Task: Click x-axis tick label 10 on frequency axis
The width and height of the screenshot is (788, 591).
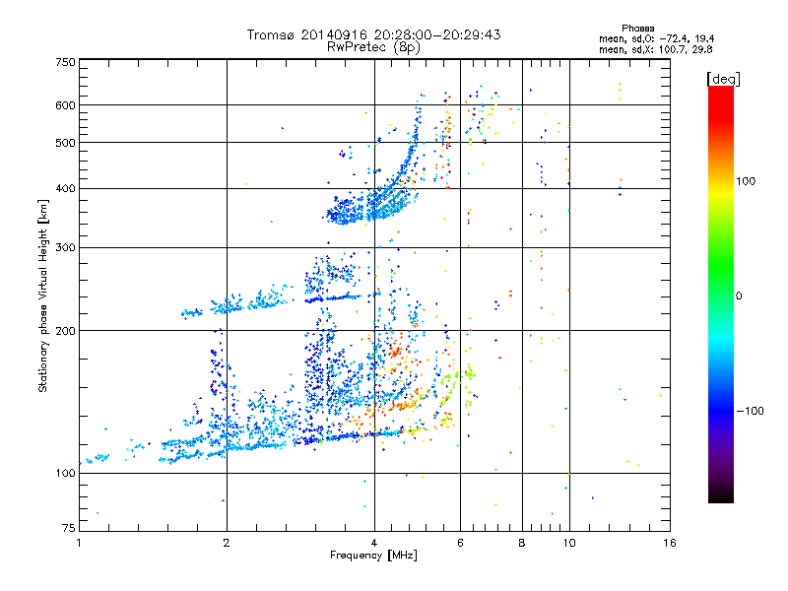Action: [x=569, y=543]
